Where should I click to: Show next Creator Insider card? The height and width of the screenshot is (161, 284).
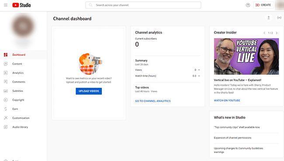coord(277,33)
